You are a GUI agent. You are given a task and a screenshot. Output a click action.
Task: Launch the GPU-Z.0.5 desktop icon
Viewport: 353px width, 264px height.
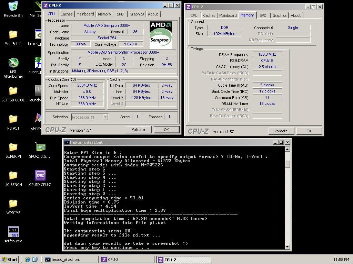[40, 150]
